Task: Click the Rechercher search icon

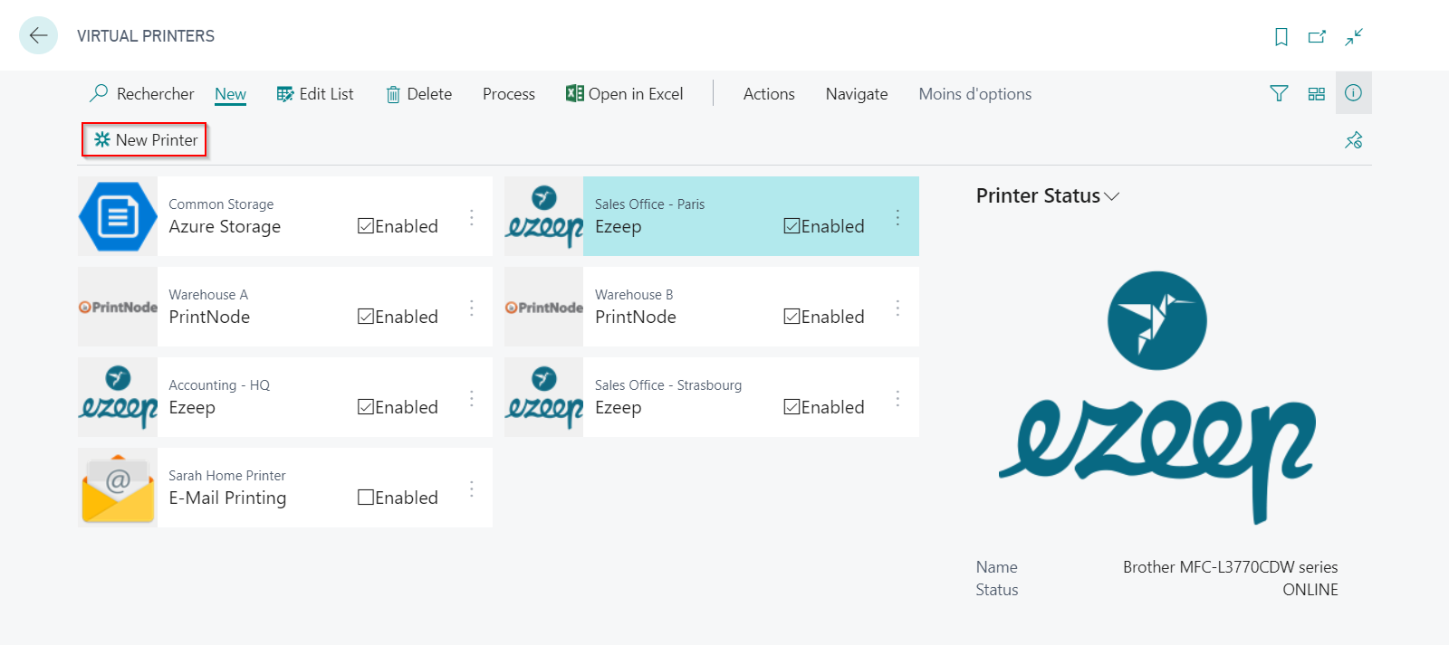Action: tap(100, 93)
